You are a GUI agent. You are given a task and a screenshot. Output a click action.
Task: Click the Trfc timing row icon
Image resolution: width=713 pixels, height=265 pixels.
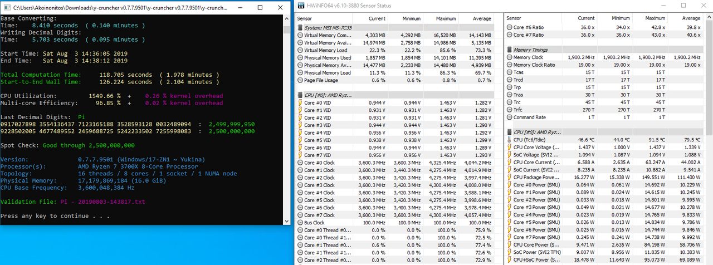[509, 110]
